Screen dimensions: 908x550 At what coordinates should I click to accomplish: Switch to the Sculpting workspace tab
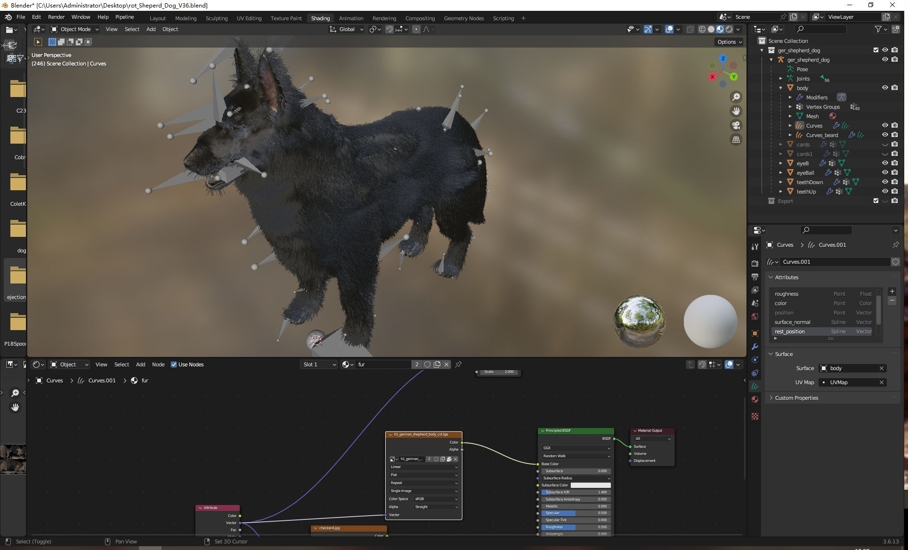click(x=216, y=18)
